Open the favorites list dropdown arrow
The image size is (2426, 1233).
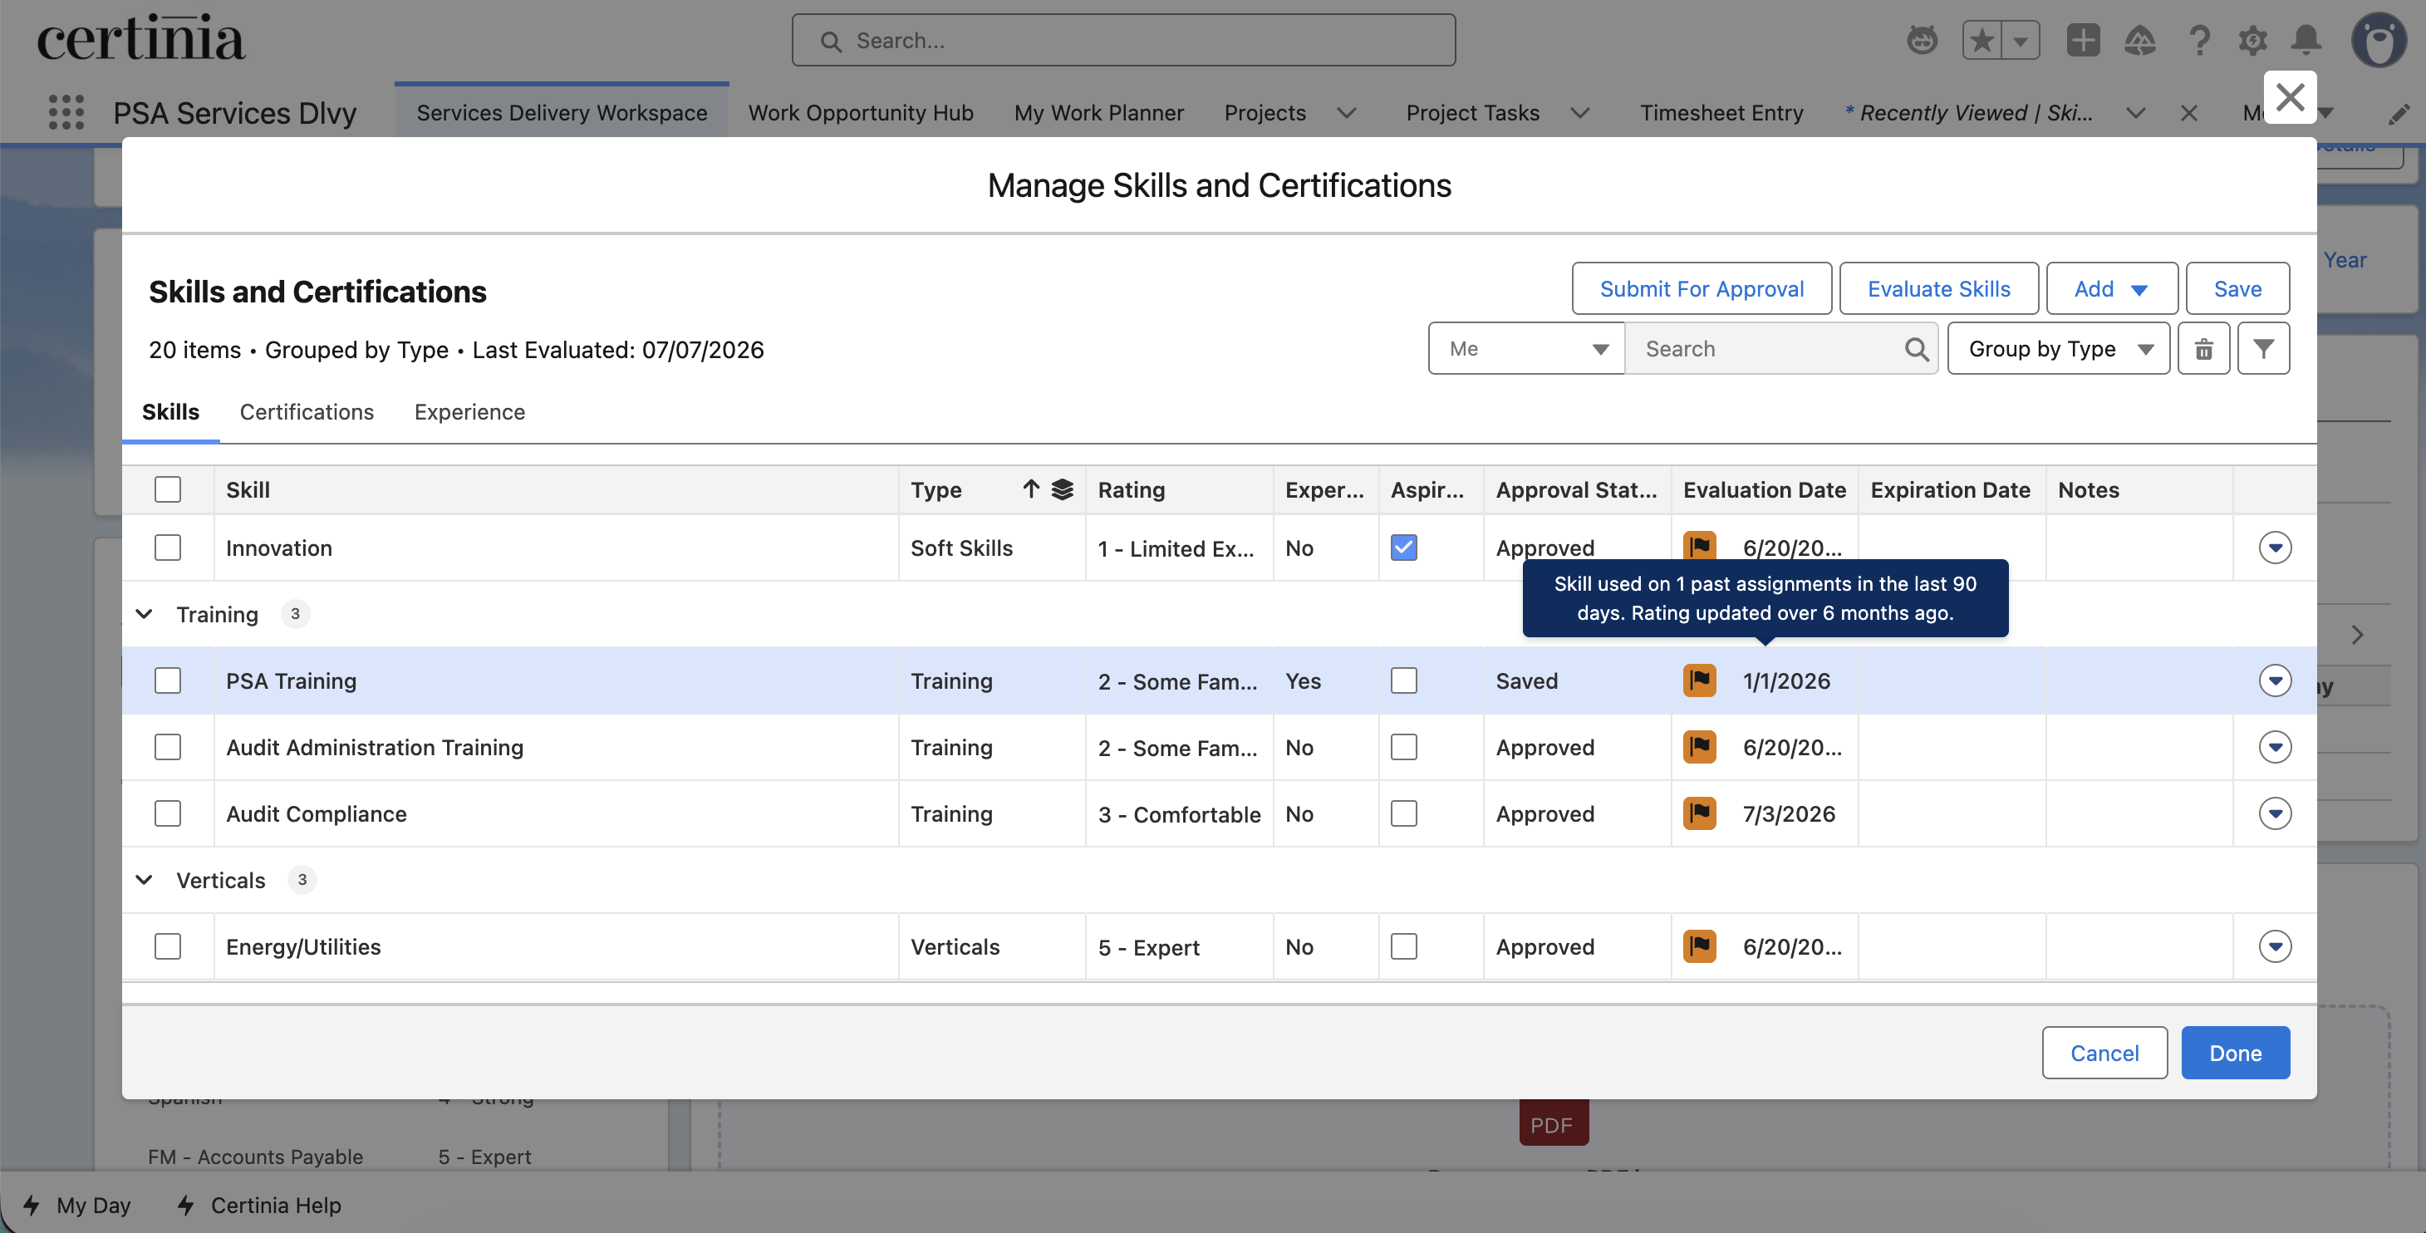2020,41
